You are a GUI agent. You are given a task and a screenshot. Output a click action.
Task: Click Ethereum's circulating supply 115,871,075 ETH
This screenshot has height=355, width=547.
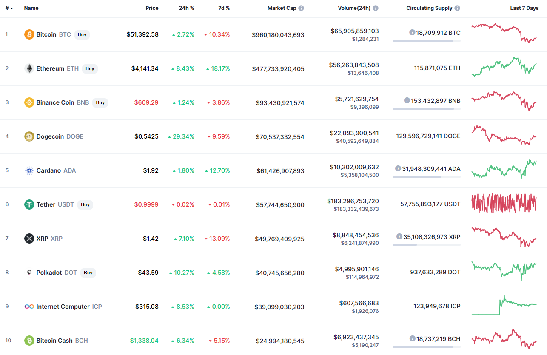coord(437,68)
